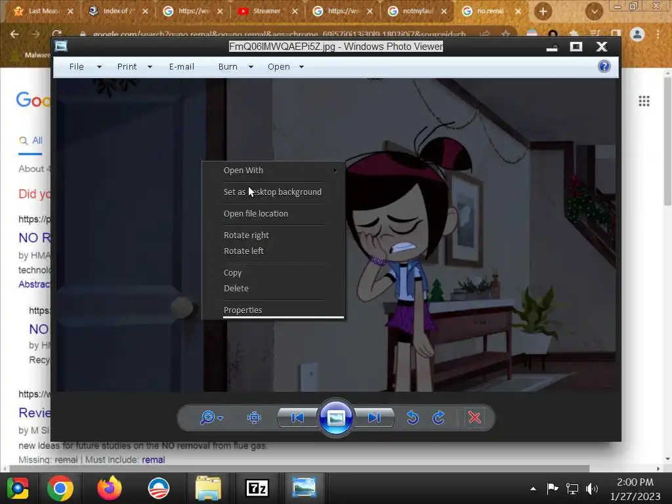672x504 pixels.
Task: Launch Firefox from the taskbar
Action: (110, 488)
